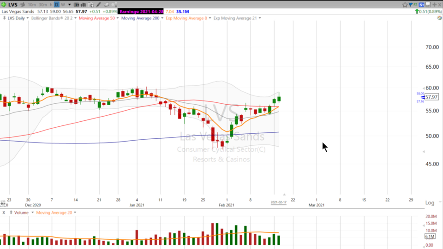The image size is (443, 249).
Task: Close the Volume pane with X
Action: [x=4, y=213]
